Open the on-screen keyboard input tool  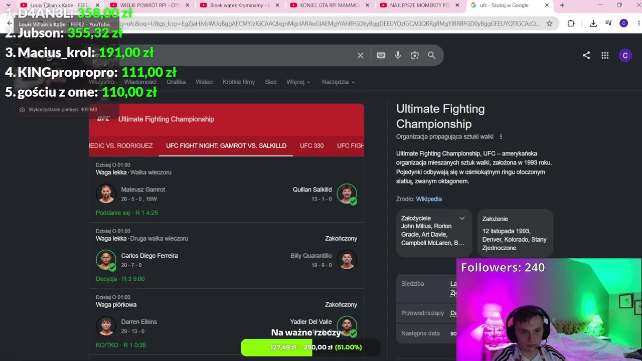coord(381,55)
